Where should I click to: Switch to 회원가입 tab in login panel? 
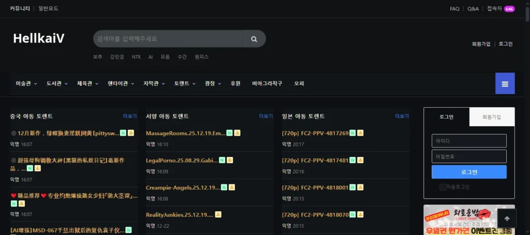point(492,117)
